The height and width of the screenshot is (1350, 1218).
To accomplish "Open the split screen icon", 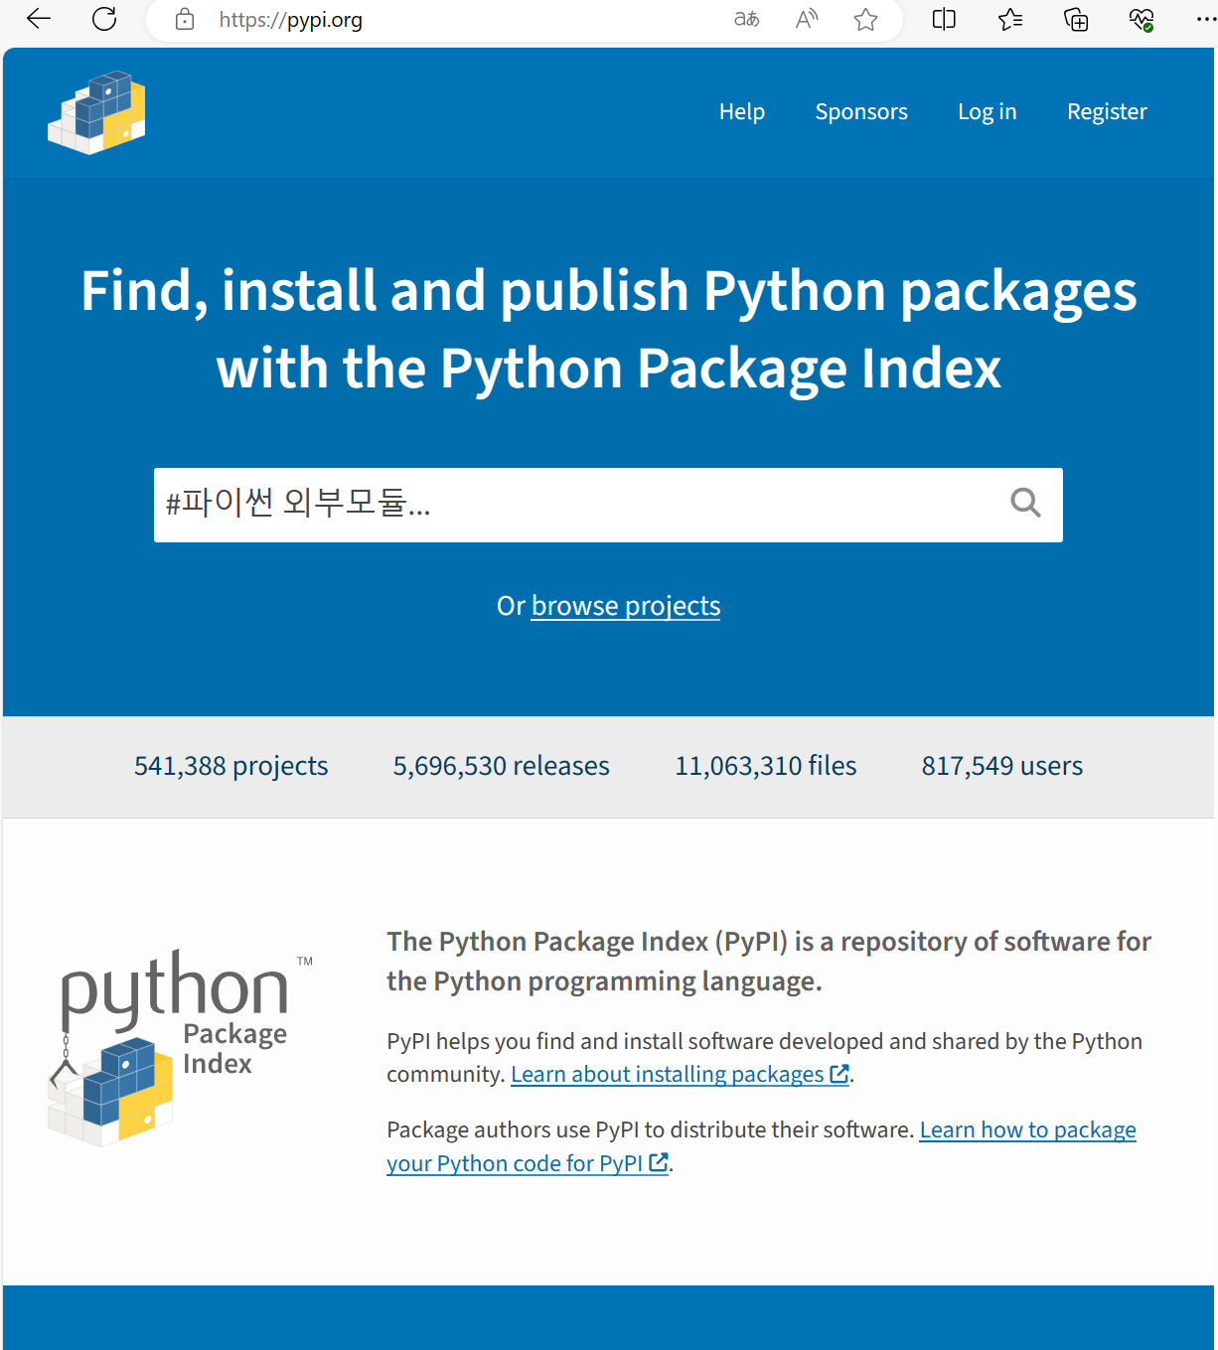I will point(944,19).
